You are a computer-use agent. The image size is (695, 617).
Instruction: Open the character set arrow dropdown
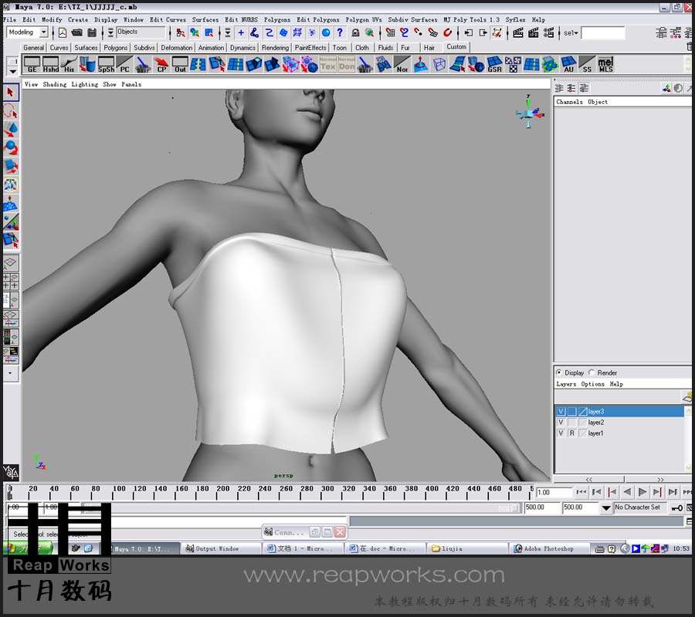606,508
